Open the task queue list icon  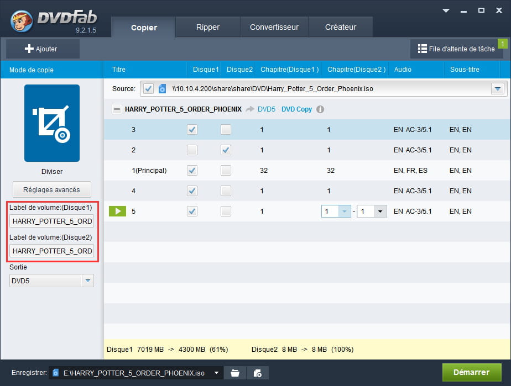point(423,49)
